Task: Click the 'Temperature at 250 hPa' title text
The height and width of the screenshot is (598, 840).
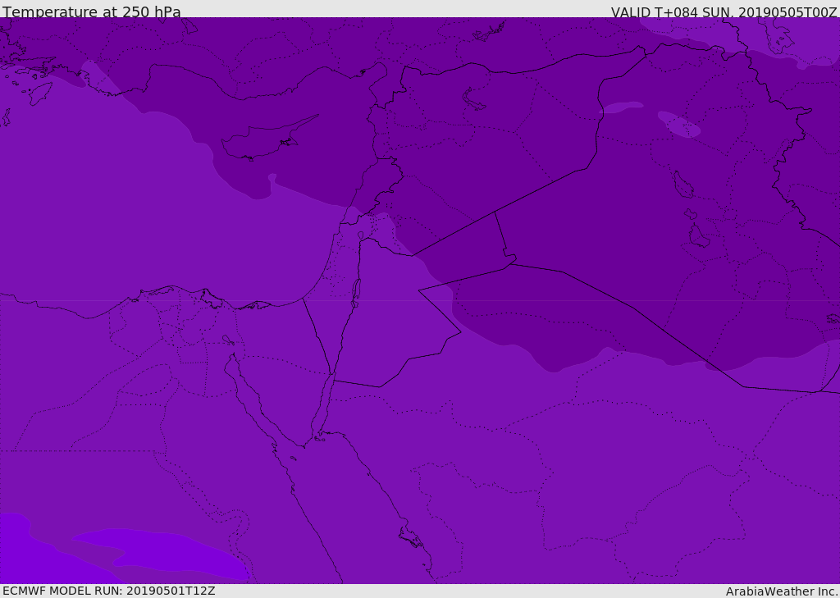Action: 91,12
